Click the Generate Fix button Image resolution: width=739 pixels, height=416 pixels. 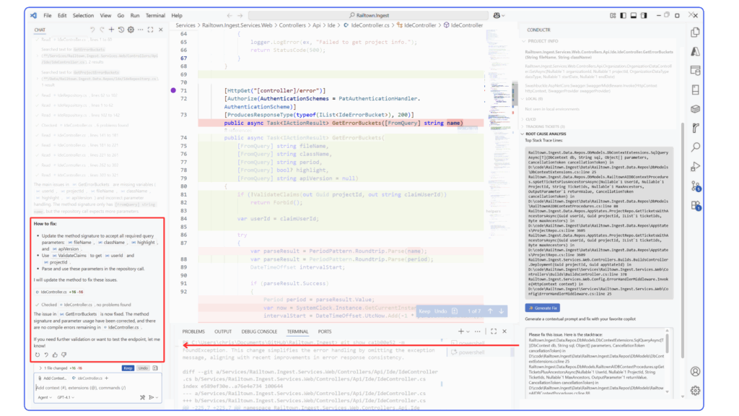click(541, 308)
